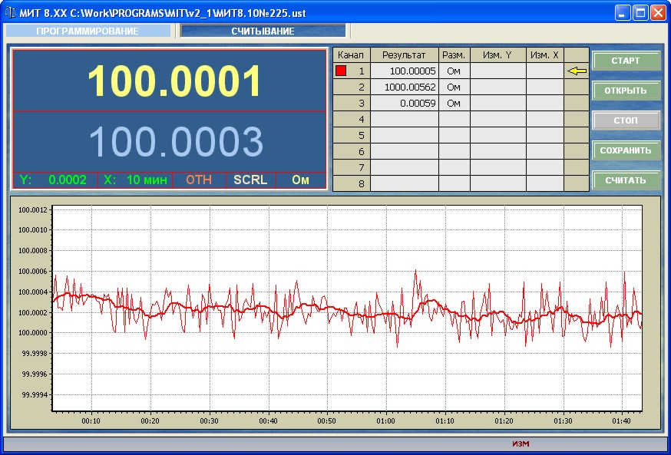The width and height of the screenshot is (671, 455).
Task: Click the Ом unit field below readings
Action: pos(300,180)
